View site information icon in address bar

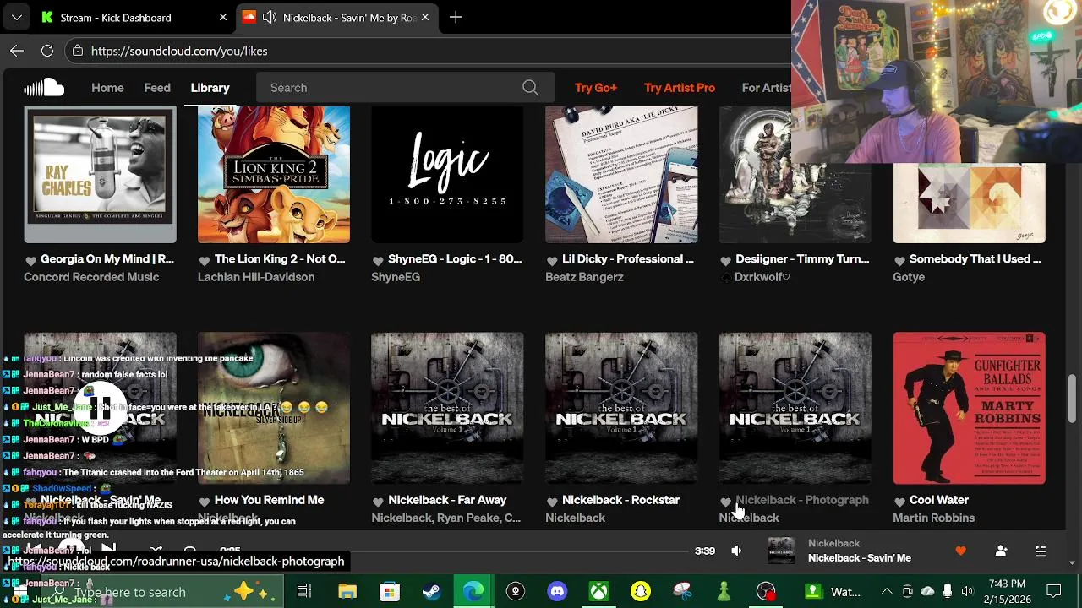78,51
